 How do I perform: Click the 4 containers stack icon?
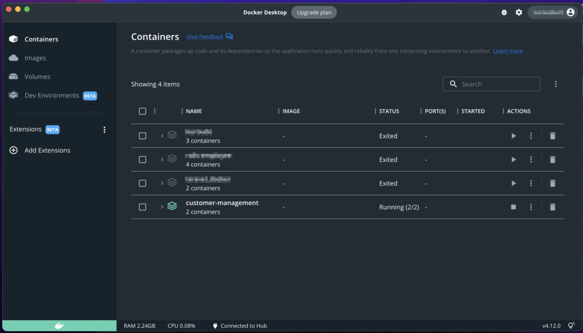pyautogui.click(x=172, y=159)
